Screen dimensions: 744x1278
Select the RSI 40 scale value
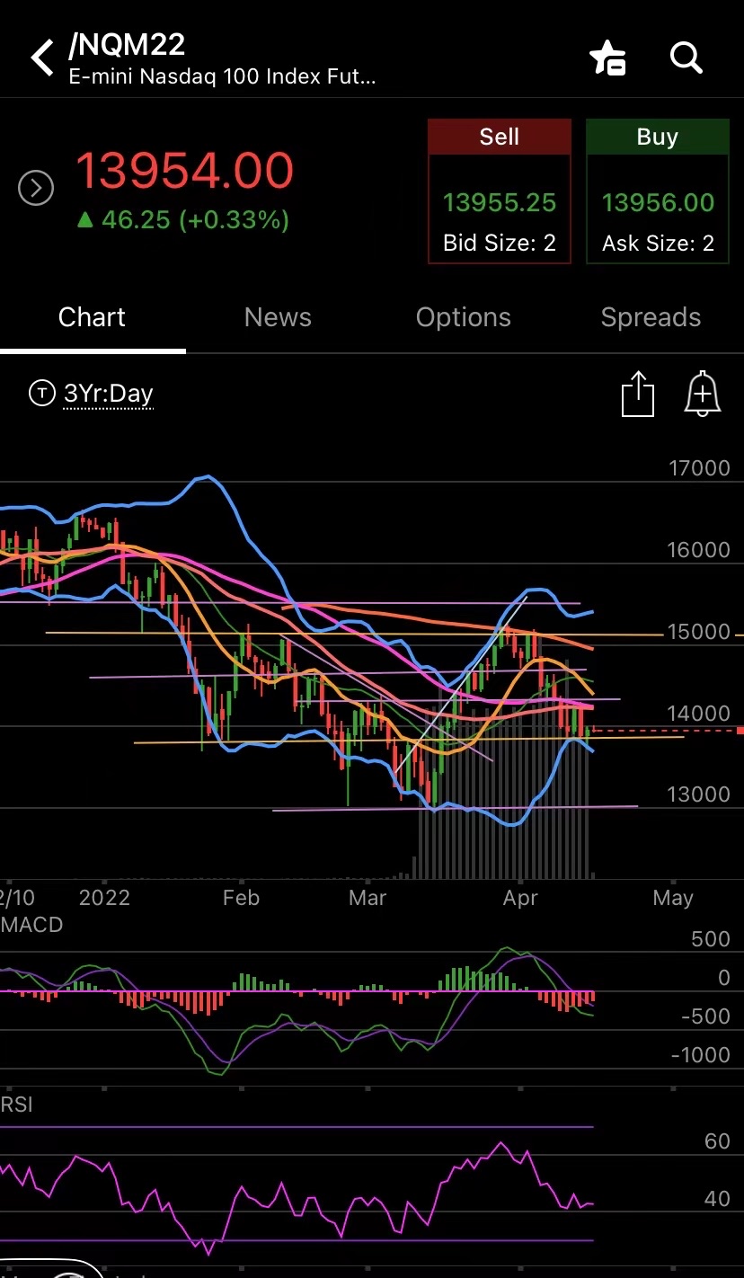pos(717,1199)
